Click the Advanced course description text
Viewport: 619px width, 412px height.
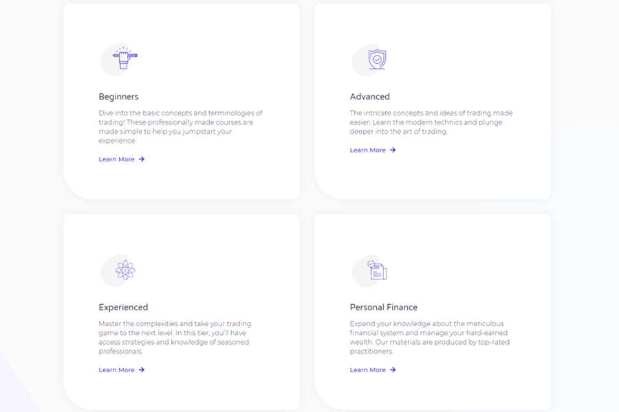tap(431, 122)
